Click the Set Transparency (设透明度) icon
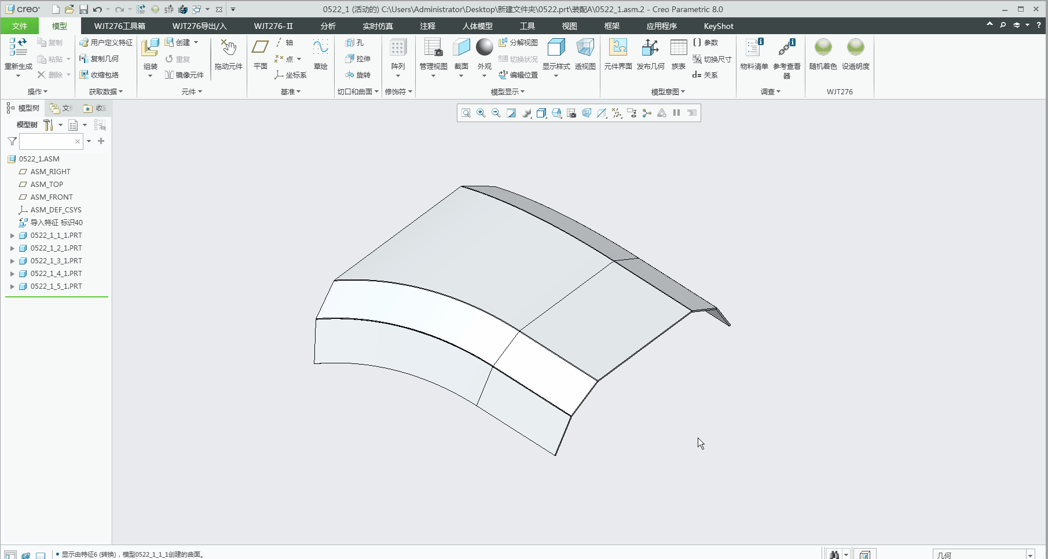 click(x=855, y=47)
